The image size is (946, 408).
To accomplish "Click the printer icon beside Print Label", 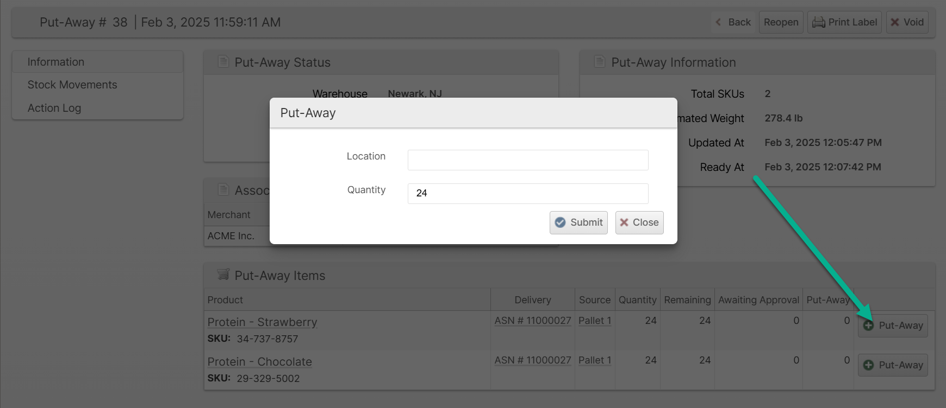I will click(818, 22).
